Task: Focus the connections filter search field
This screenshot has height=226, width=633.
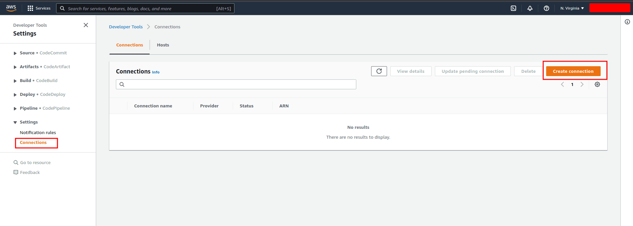Action: (x=236, y=84)
